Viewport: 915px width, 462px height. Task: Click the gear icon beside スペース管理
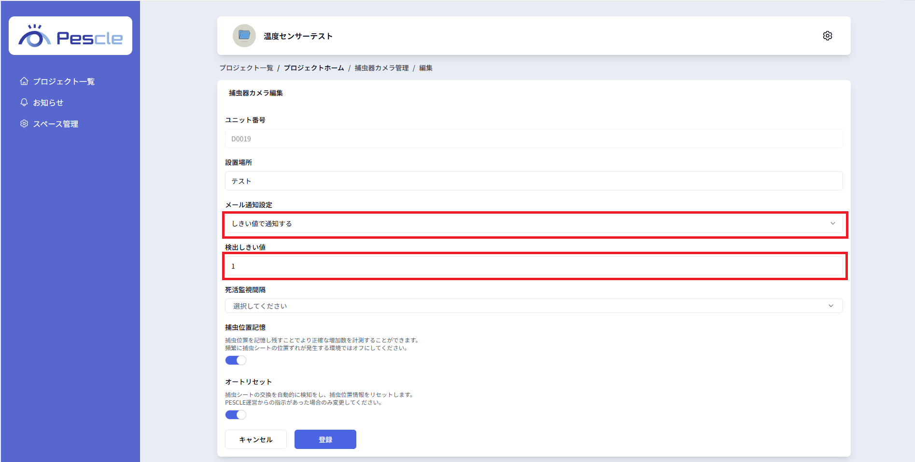[24, 123]
